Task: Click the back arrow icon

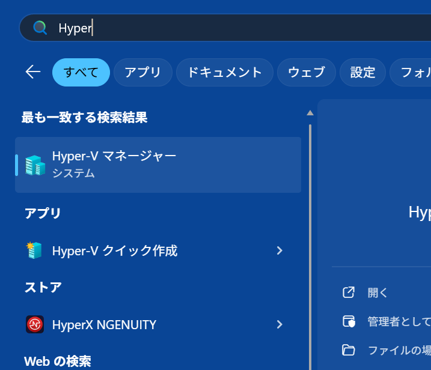Action: coord(33,72)
